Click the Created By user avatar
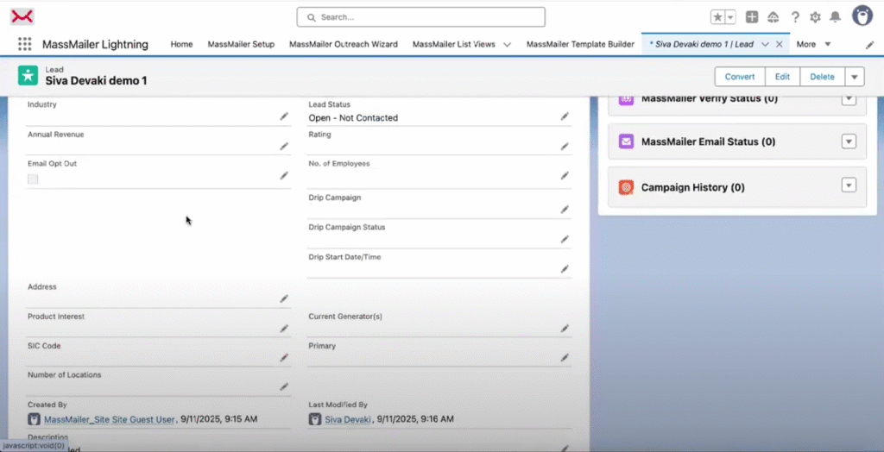 click(34, 419)
